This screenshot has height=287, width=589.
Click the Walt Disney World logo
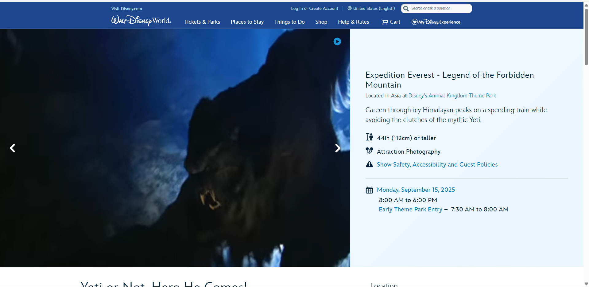click(141, 21)
